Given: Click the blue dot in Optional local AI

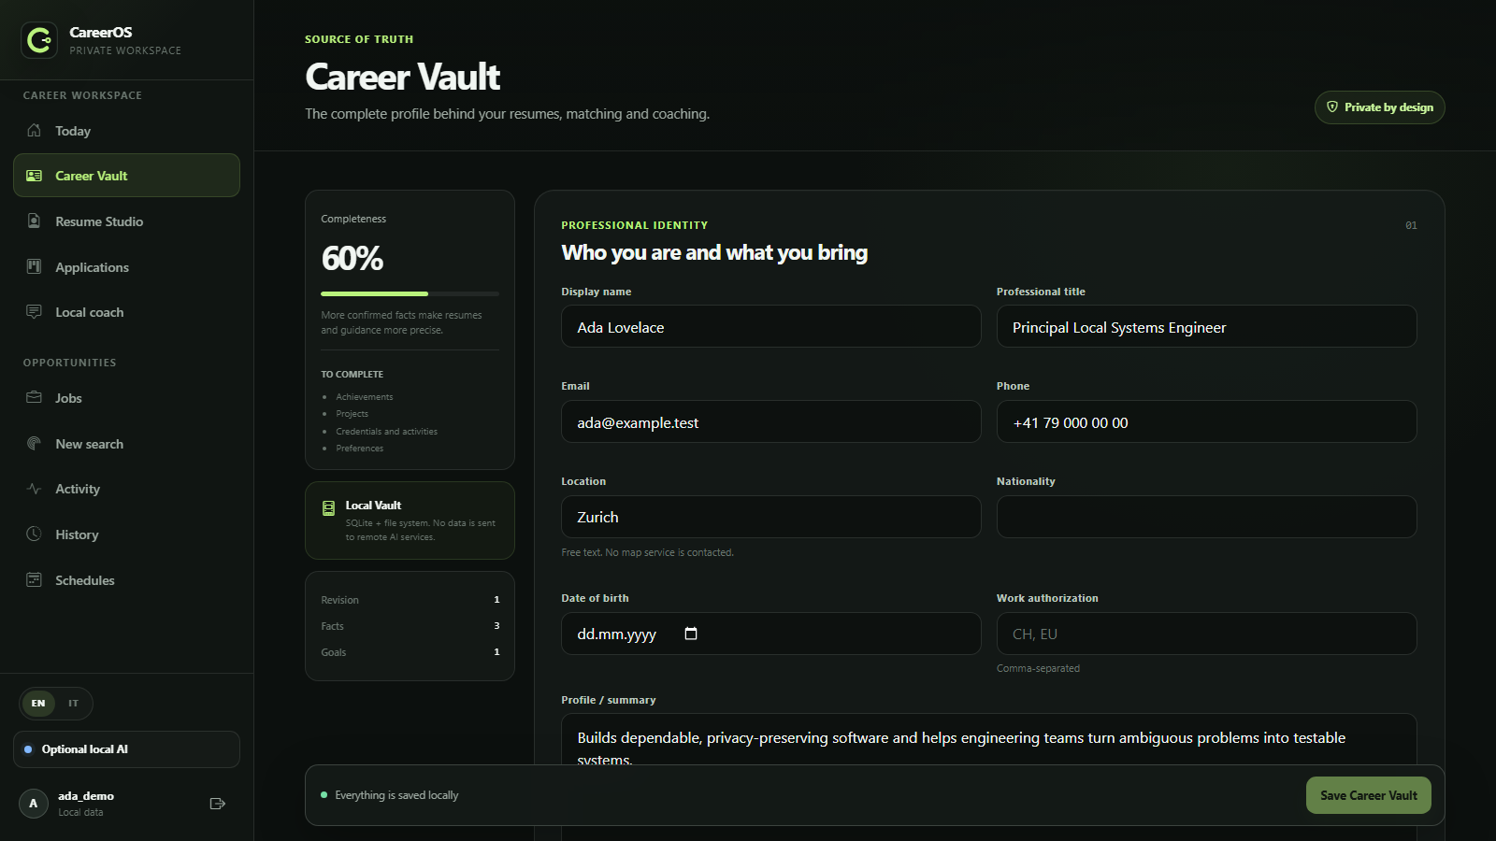Looking at the screenshot, I should [28, 749].
